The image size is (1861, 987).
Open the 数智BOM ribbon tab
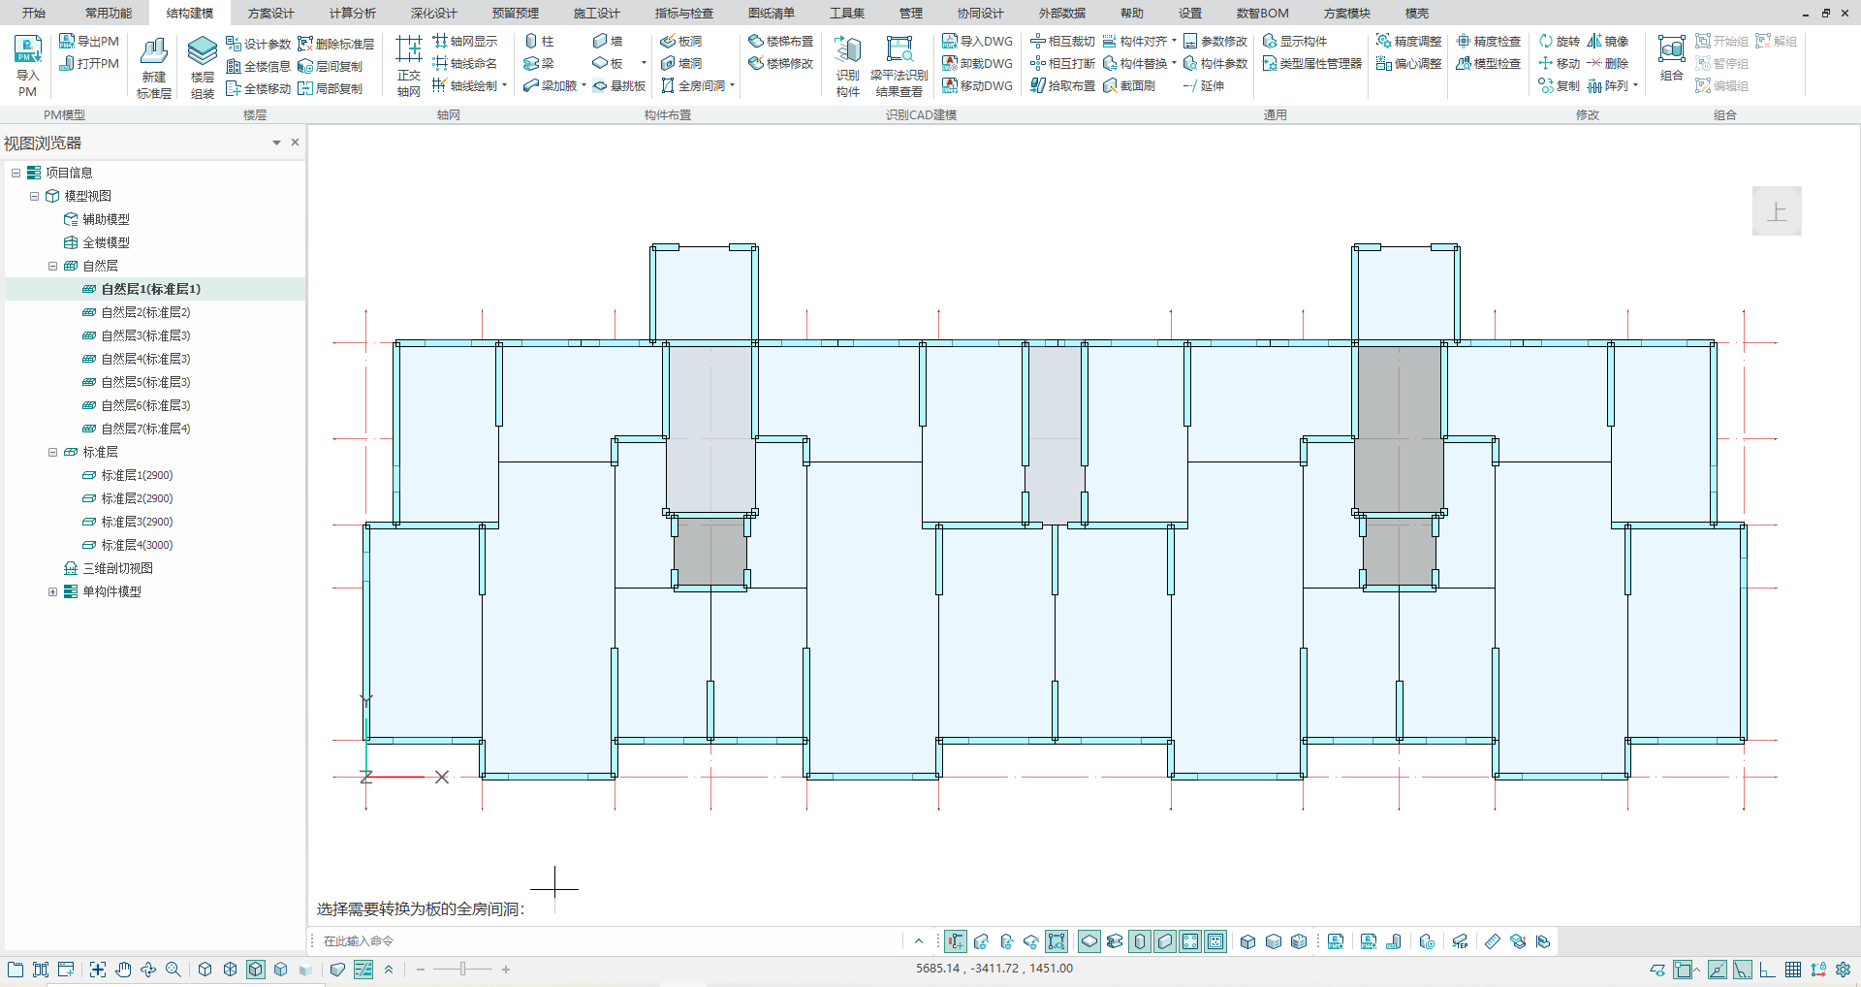pyautogui.click(x=1262, y=13)
